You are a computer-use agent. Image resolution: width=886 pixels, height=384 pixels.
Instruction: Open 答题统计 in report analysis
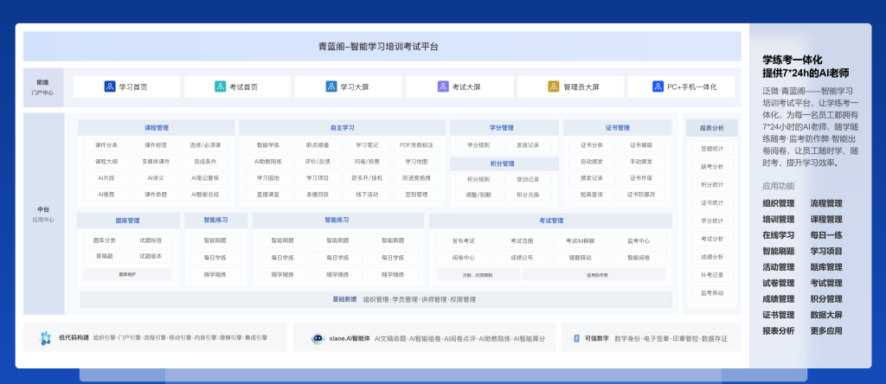click(x=711, y=149)
